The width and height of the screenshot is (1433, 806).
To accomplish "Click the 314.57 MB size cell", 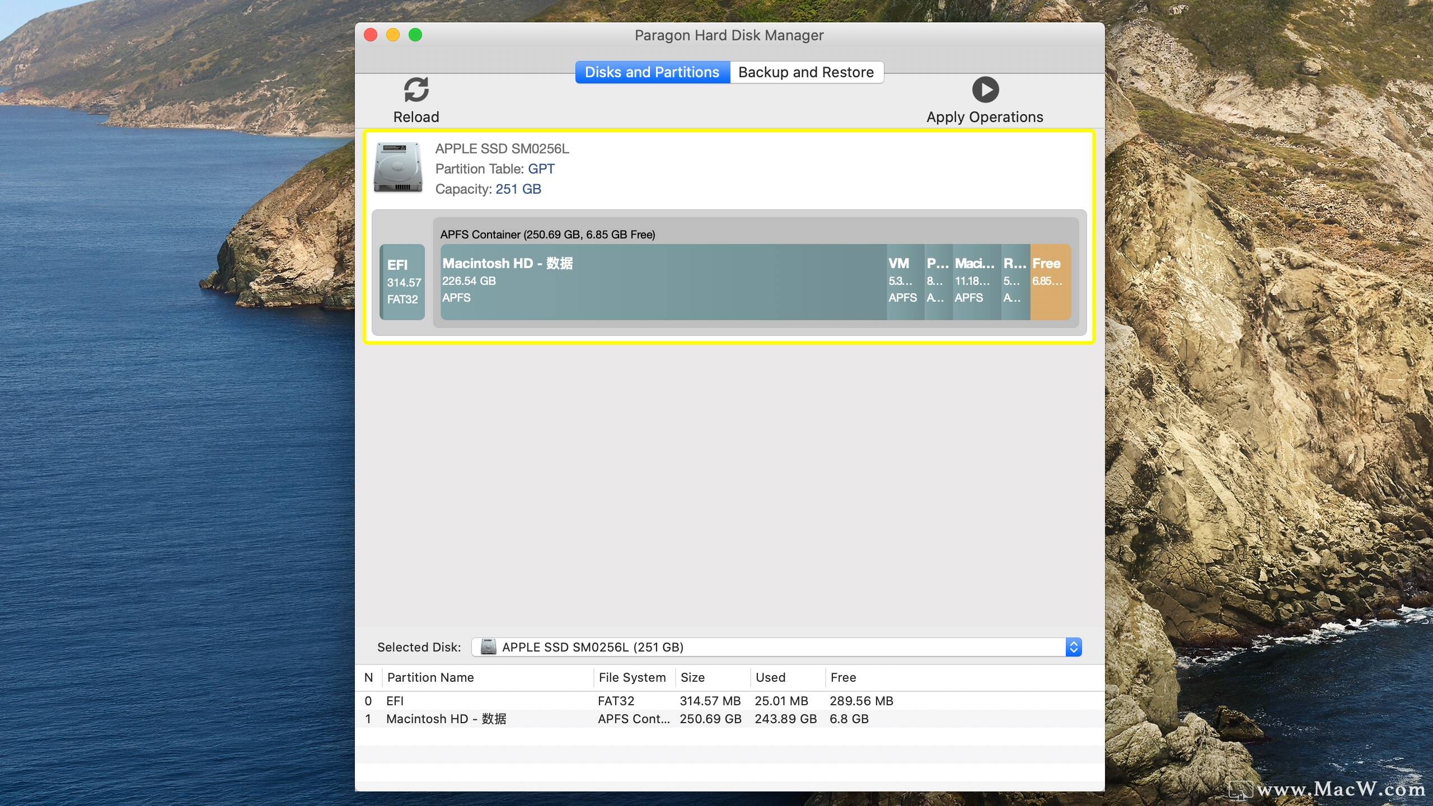I will click(710, 701).
